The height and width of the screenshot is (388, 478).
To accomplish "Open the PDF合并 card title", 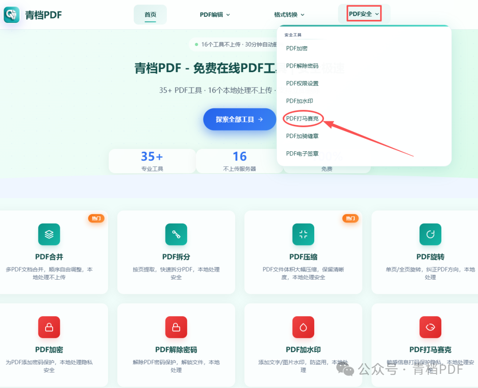I will click(49, 257).
